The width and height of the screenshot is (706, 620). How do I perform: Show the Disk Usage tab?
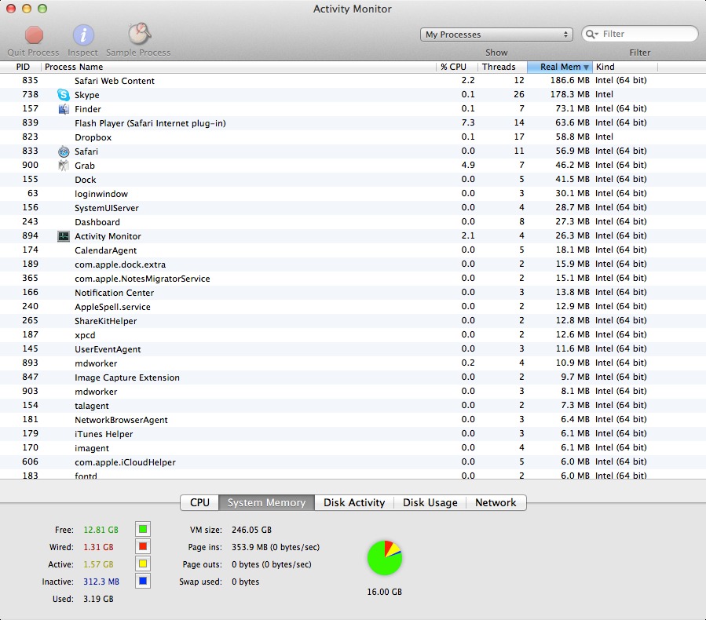coord(430,502)
